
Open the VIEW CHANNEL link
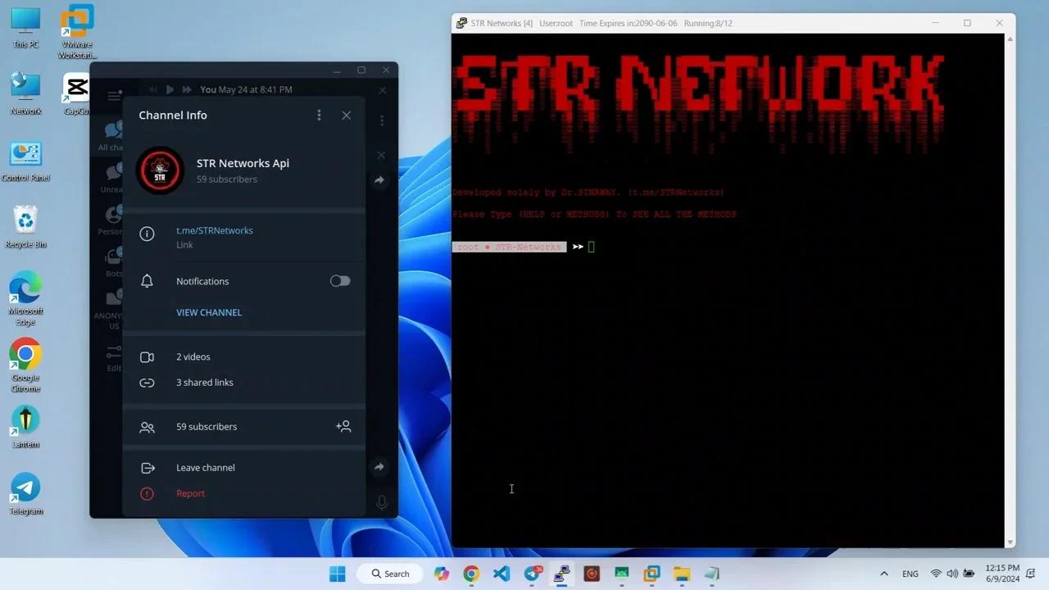[x=208, y=312]
